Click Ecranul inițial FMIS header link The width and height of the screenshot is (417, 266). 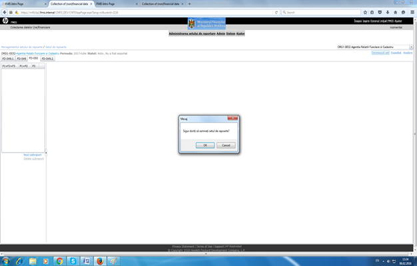coord(382,21)
